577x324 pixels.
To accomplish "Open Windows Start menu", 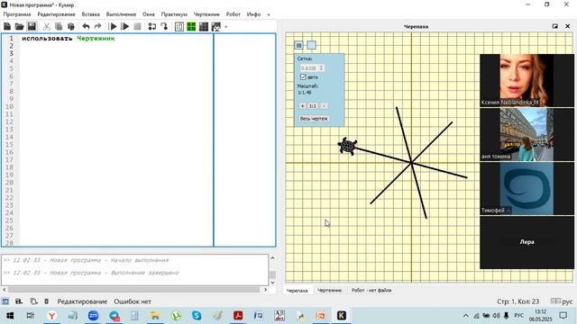I will click(x=10, y=316).
